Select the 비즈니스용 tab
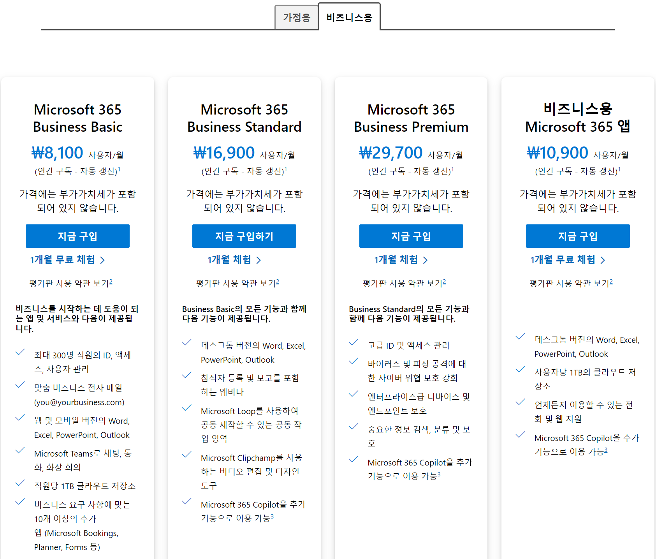This screenshot has width=656, height=559. (349, 17)
